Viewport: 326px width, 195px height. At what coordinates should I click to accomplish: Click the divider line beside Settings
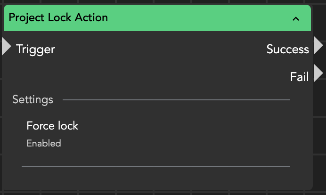tap(176, 100)
